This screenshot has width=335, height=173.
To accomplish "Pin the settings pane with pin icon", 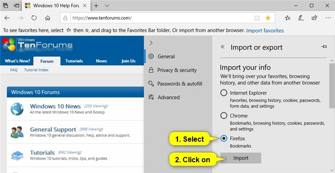I will pyautogui.click(x=324, y=46).
